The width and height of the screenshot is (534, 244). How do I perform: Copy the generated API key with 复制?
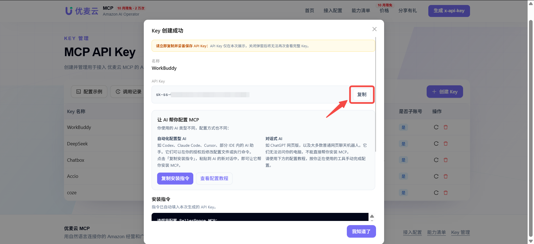pyautogui.click(x=362, y=94)
